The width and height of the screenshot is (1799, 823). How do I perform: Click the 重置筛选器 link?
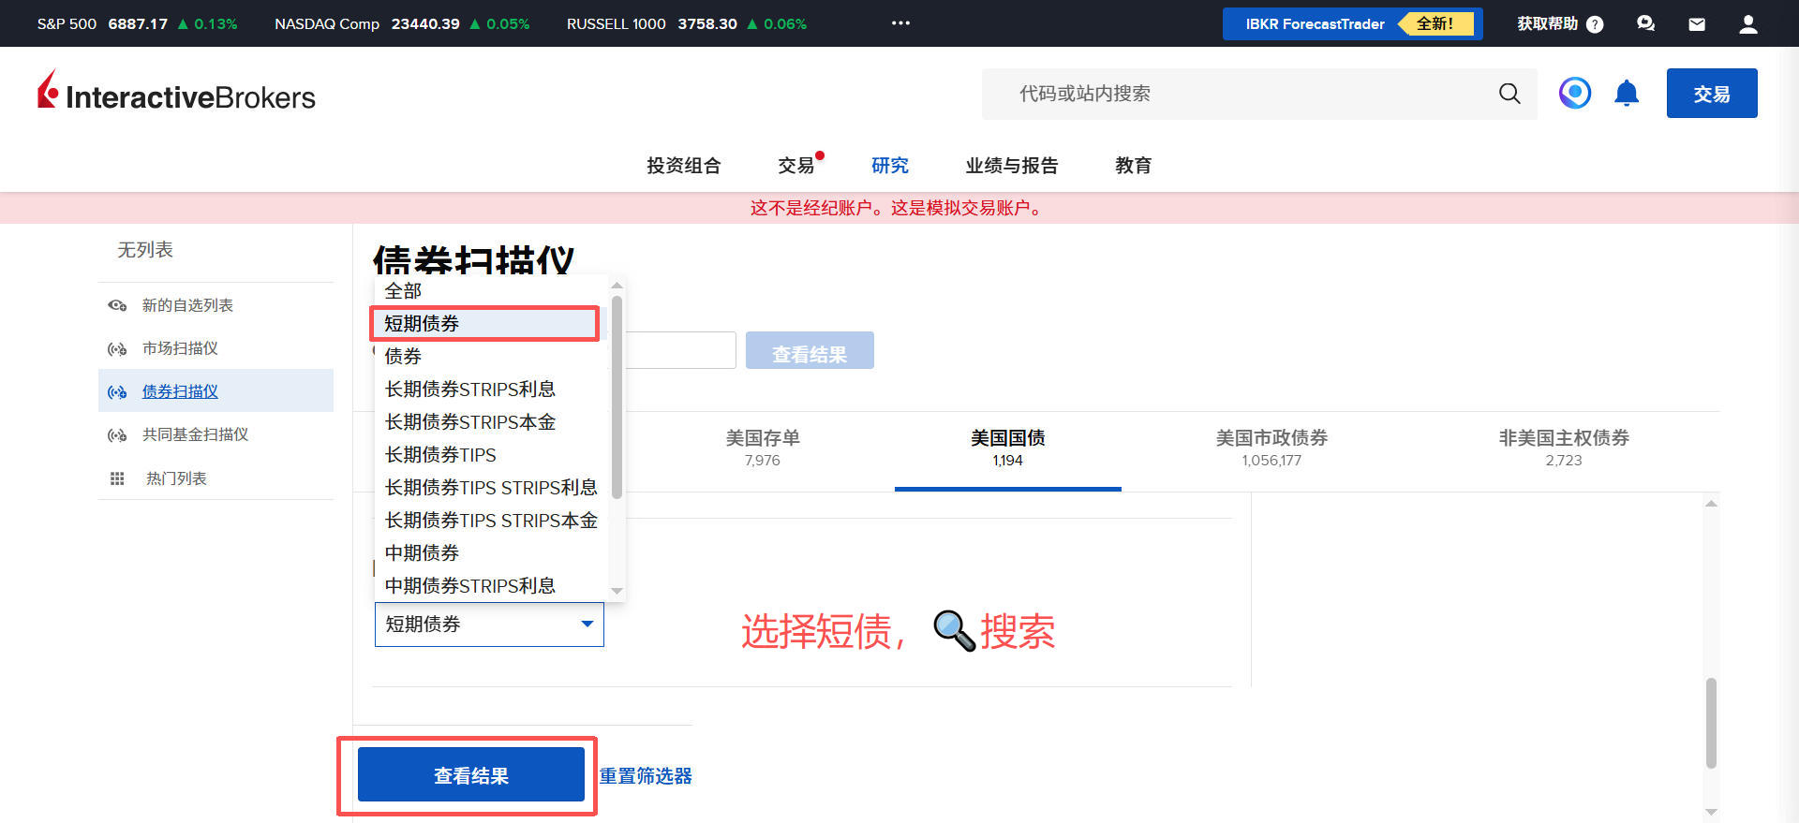click(646, 776)
